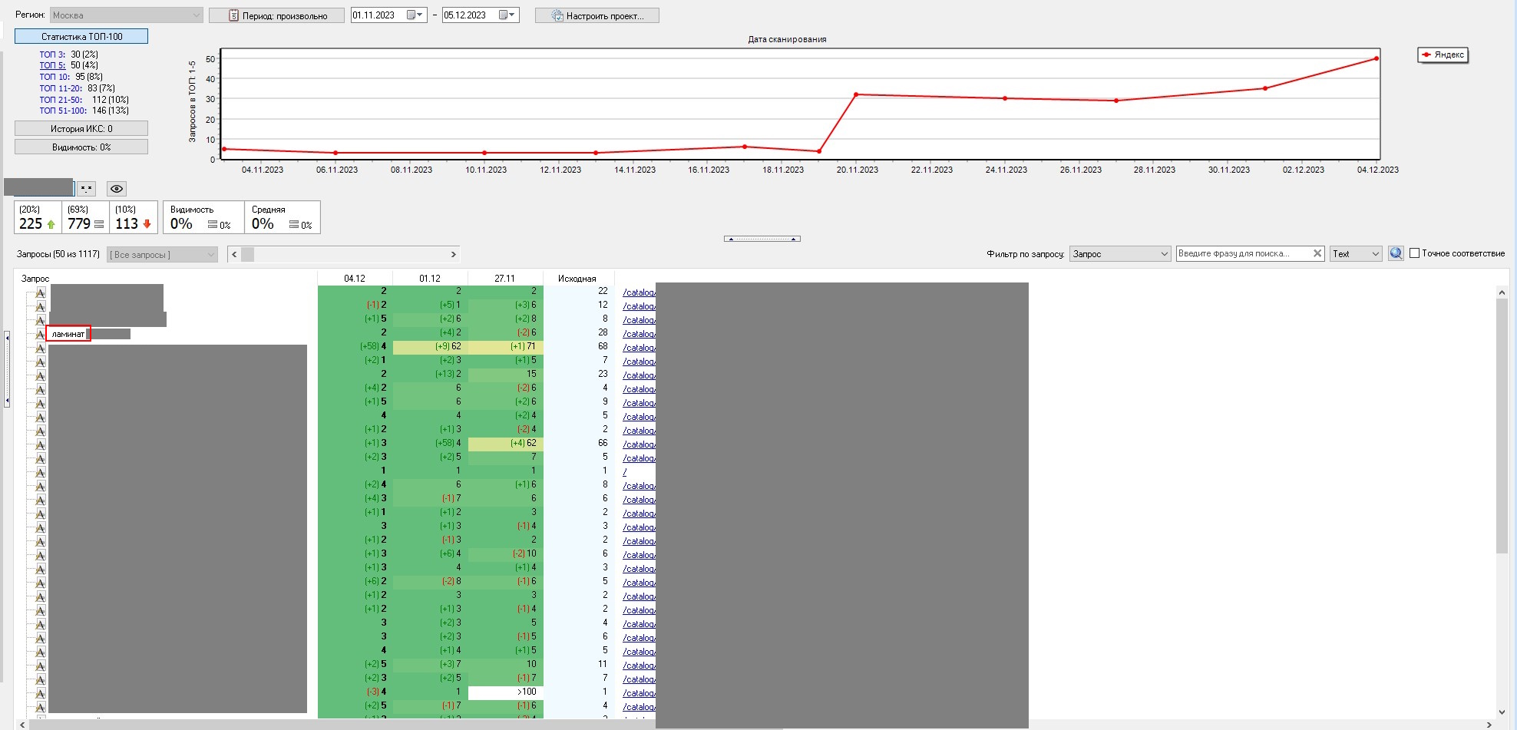Click the Настроить проект button

(597, 15)
